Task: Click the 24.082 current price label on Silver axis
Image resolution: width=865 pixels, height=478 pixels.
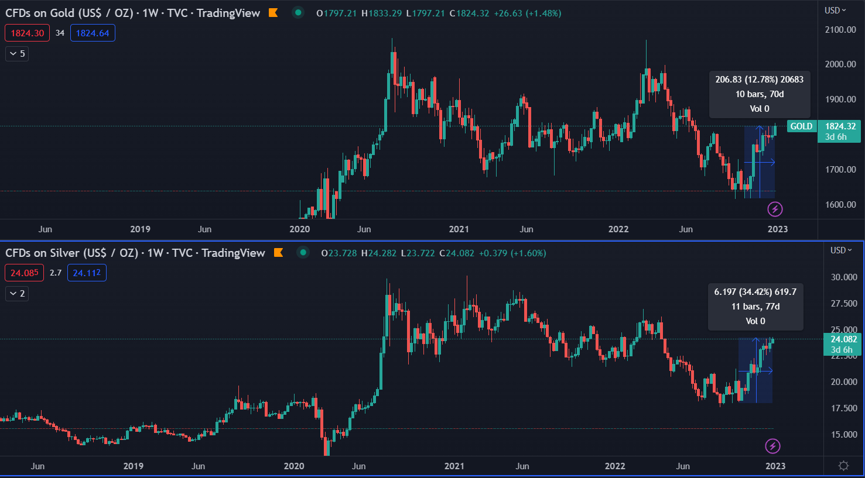Action: tap(844, 344)
